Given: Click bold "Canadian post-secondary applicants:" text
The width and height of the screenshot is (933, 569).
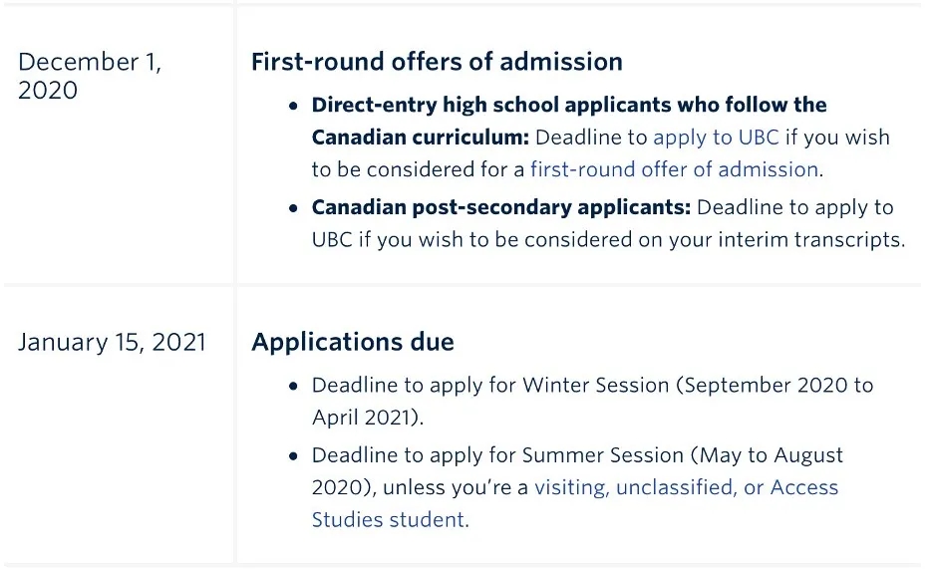Looking at the screenshot, I should 500,208.
